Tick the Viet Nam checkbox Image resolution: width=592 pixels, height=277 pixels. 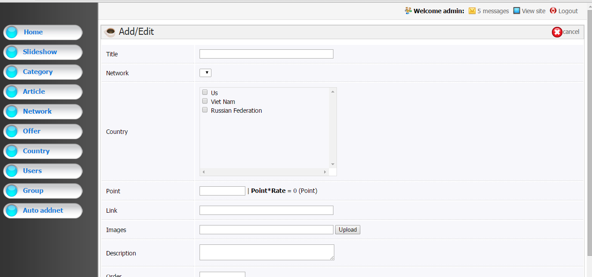tap(205, 101)
